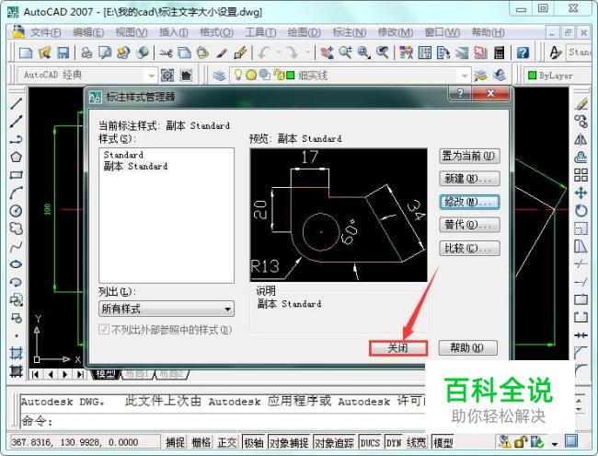The image size is (598, 456).
Task: Select 副本 Standard in styles list
Action: pyautogui.click(x=135, y=166)
